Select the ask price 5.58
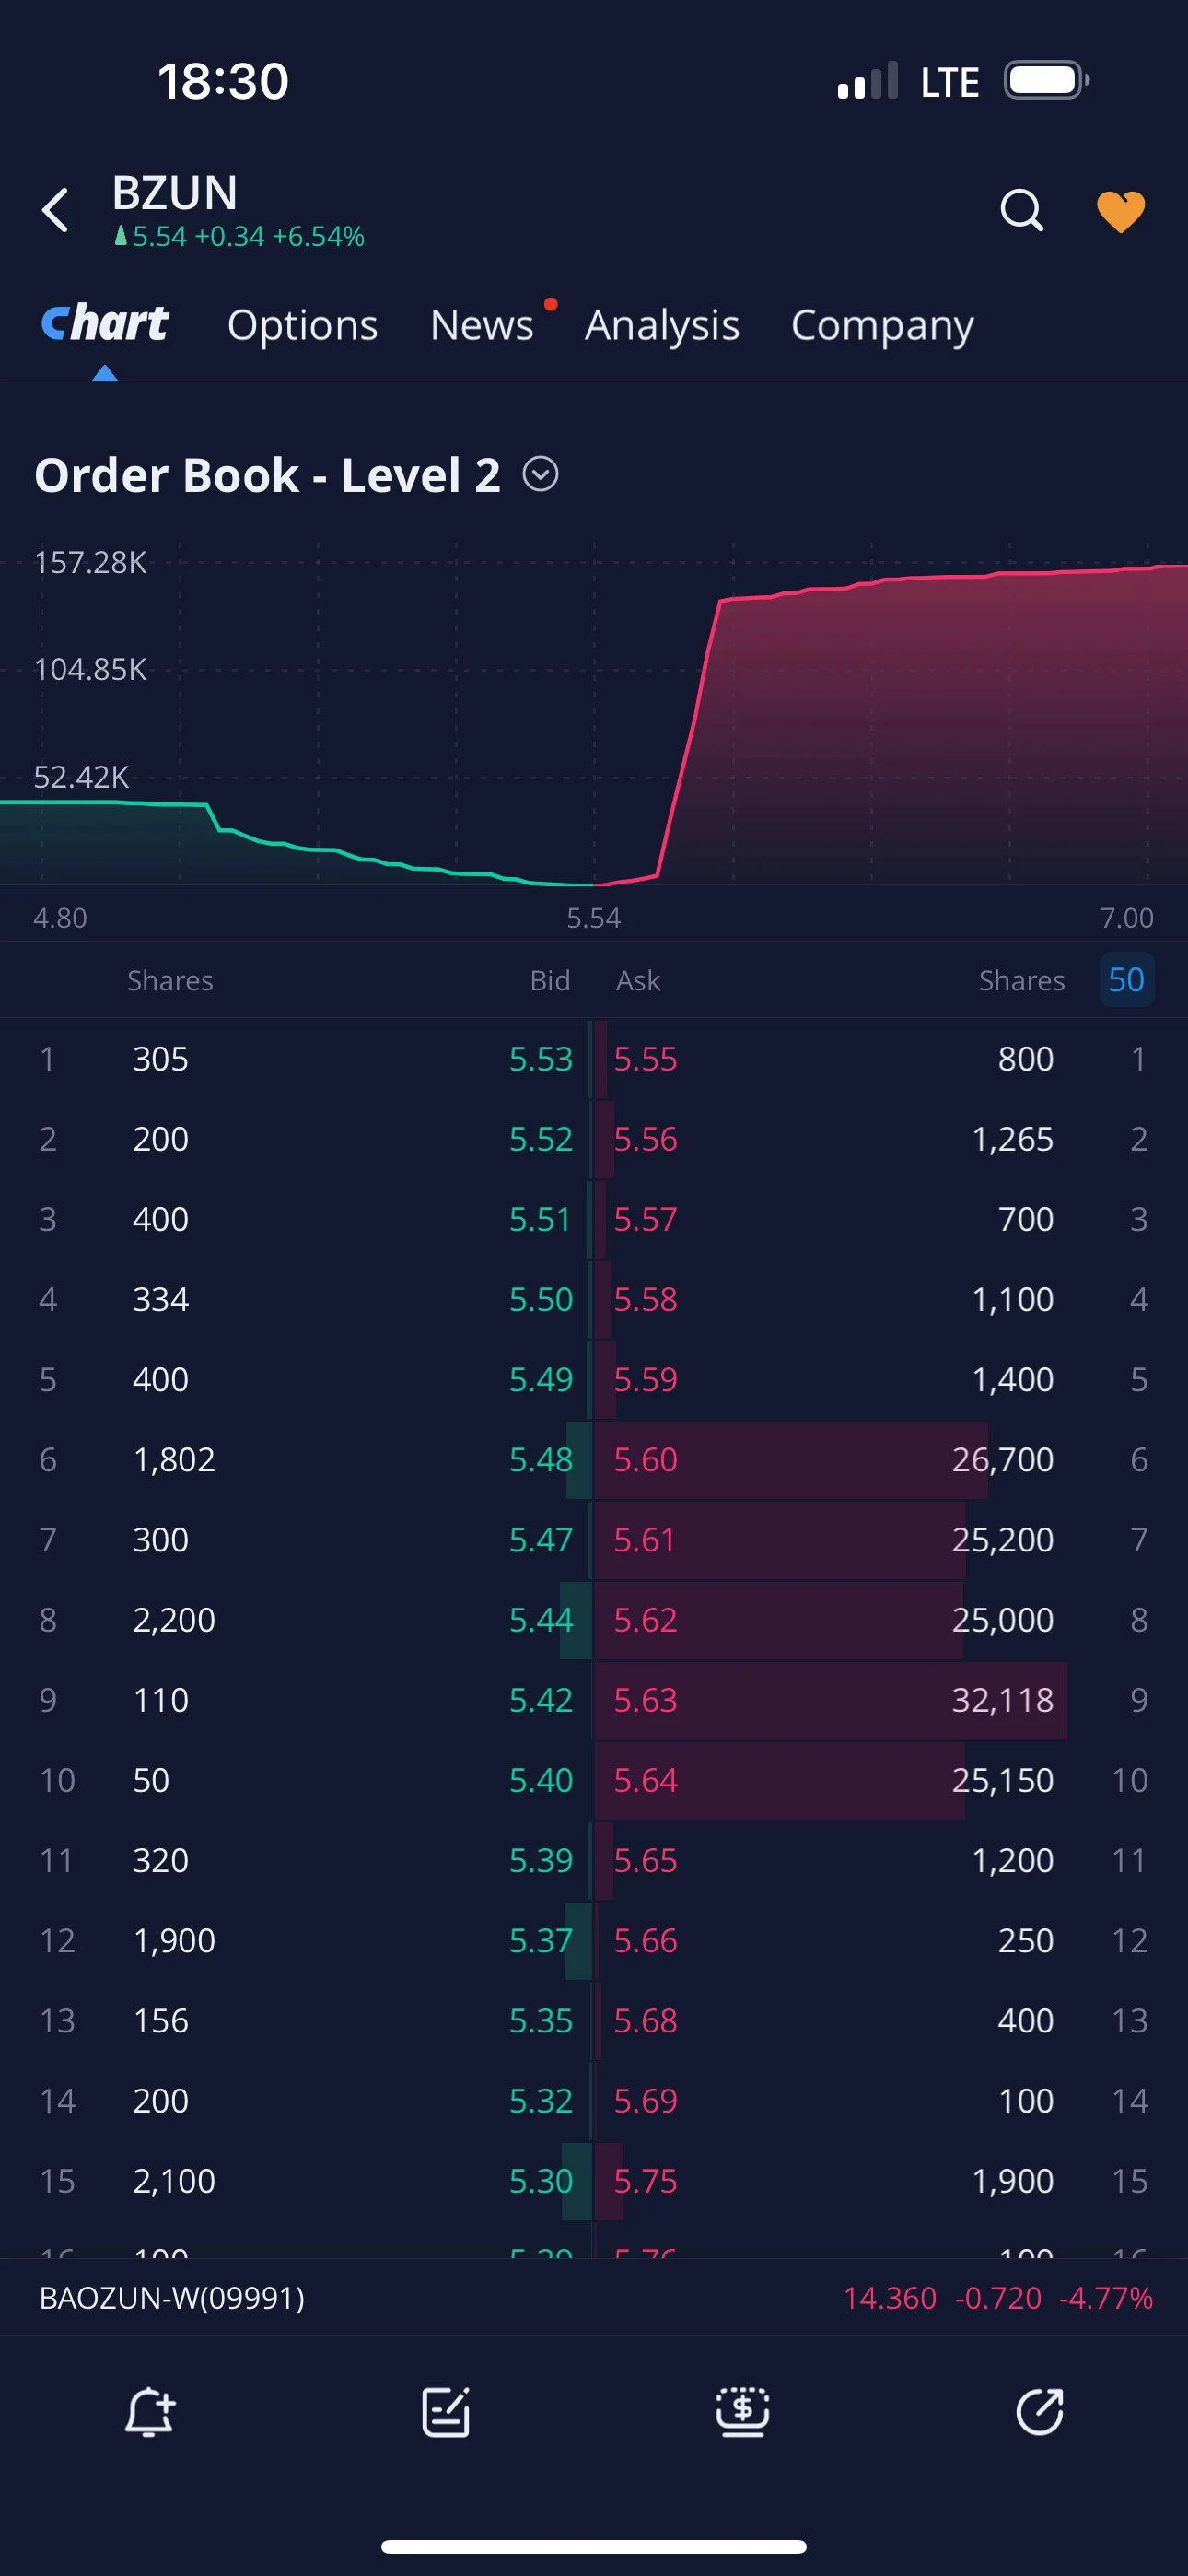1188x2576 pixels. [645, 1298]
